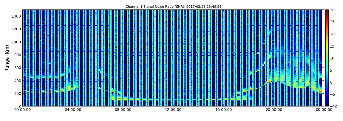
Task: Click the 600 tick label on range axis
Action: tap(18, 67)
